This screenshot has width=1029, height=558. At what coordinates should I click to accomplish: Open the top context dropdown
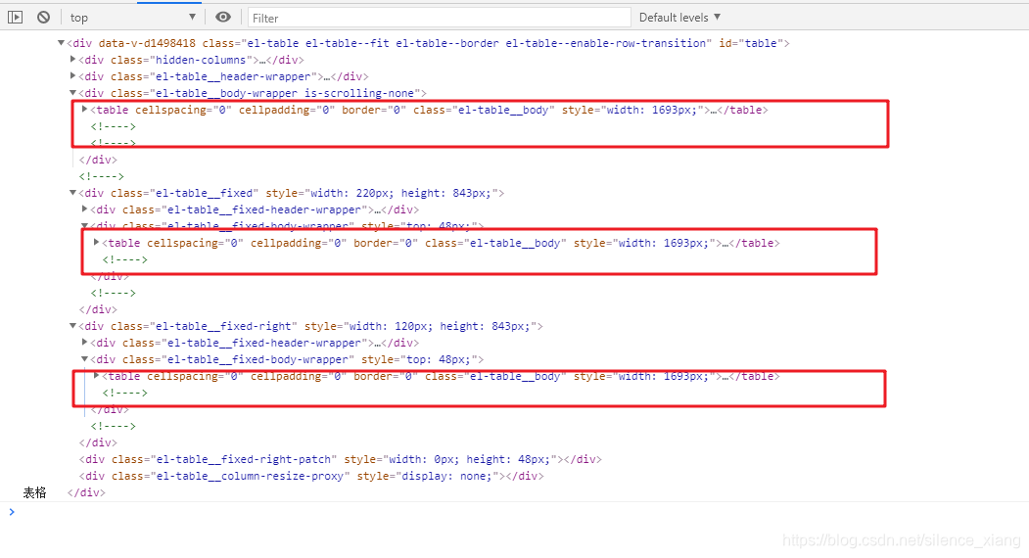[x=132, y=17]
